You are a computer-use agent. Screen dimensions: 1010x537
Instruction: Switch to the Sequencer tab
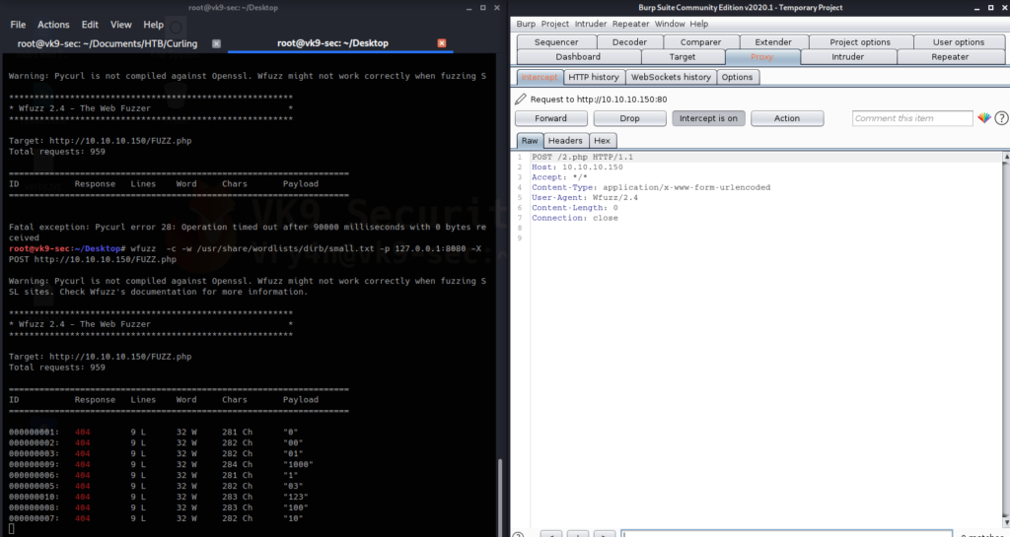[x=556, y=41]
